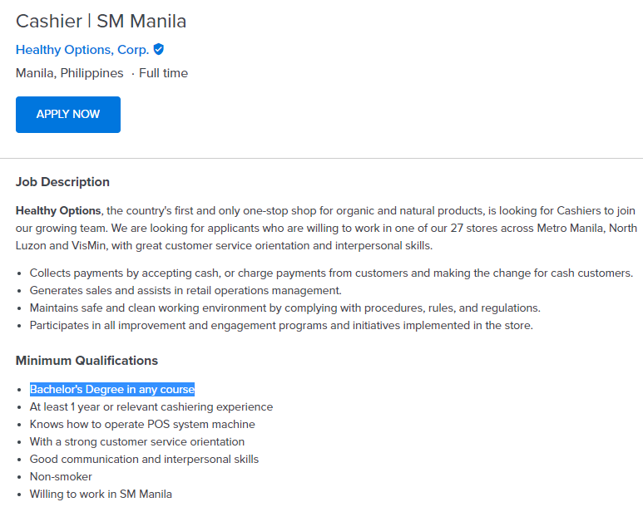Click the Non-smoker qualification line

pyautogui.click(x=61, y=477)
